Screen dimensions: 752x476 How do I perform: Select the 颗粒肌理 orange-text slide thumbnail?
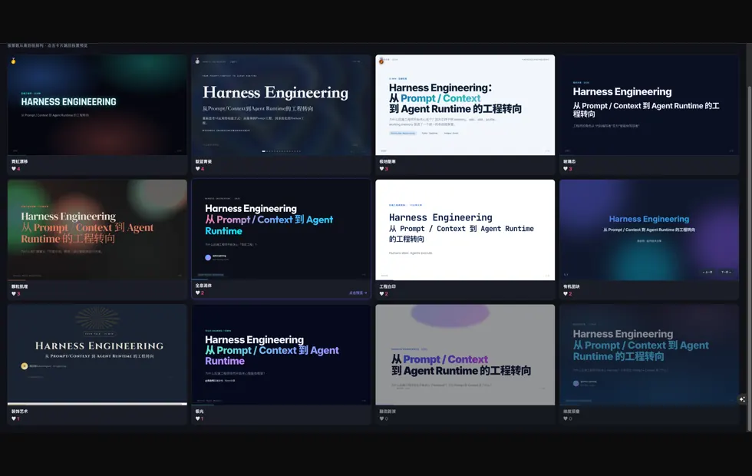(97, 230)
